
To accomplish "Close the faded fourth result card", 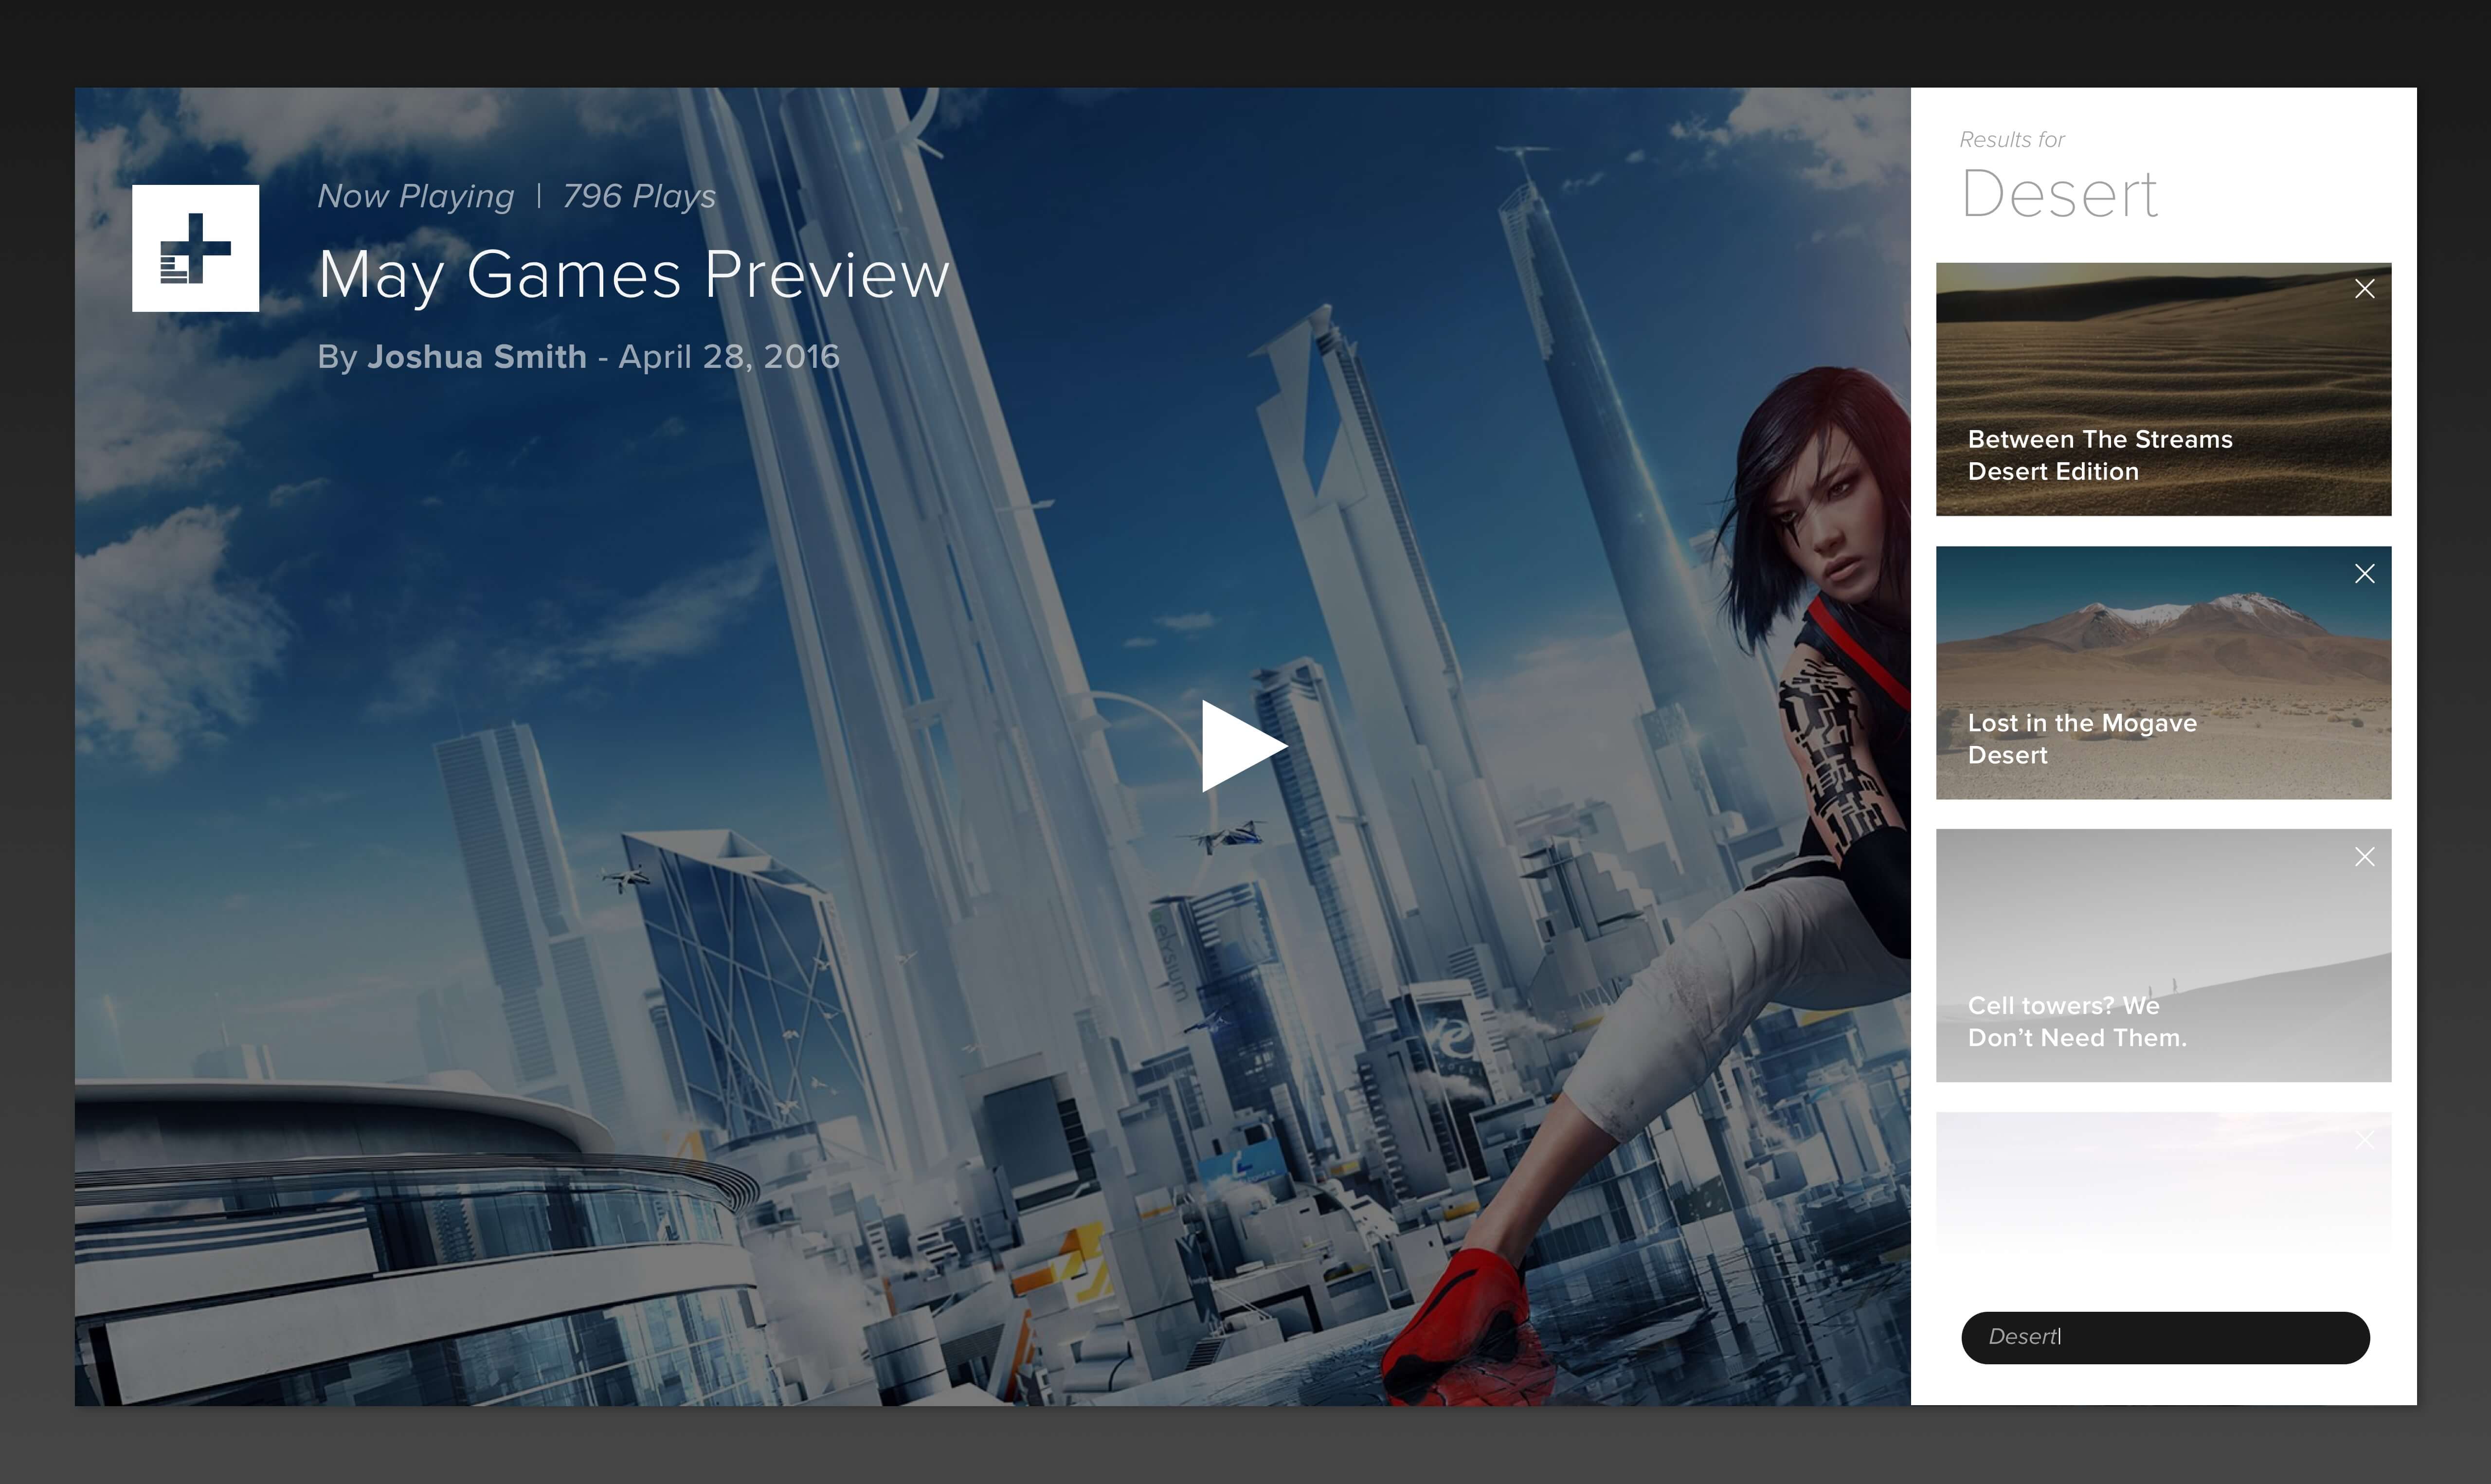I will pyautogui.click(x=2364, y=1140).
